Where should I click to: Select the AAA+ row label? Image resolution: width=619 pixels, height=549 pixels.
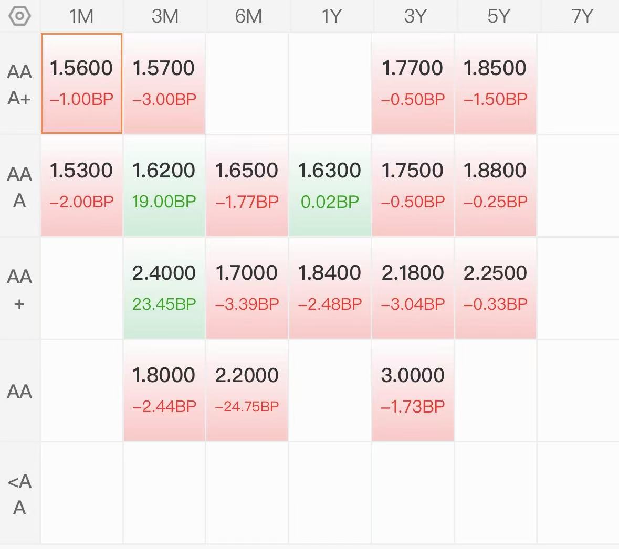pyautogui.click(x=19, y=85)
